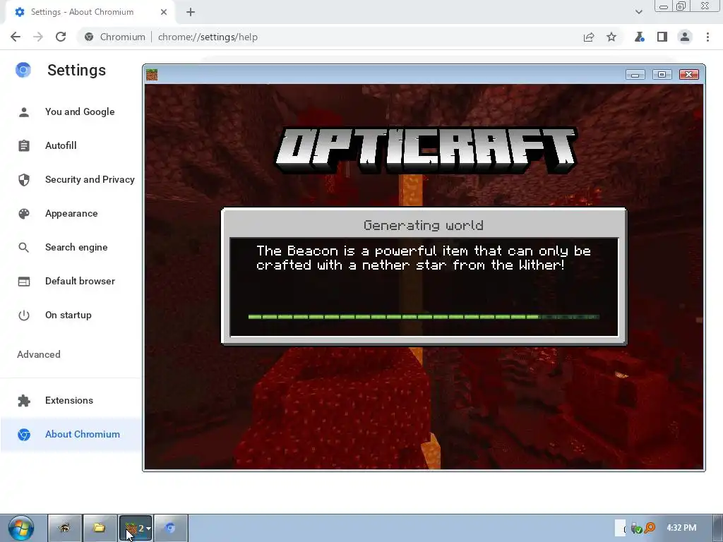Click the Security shield icon

click(x=24, y=180)
